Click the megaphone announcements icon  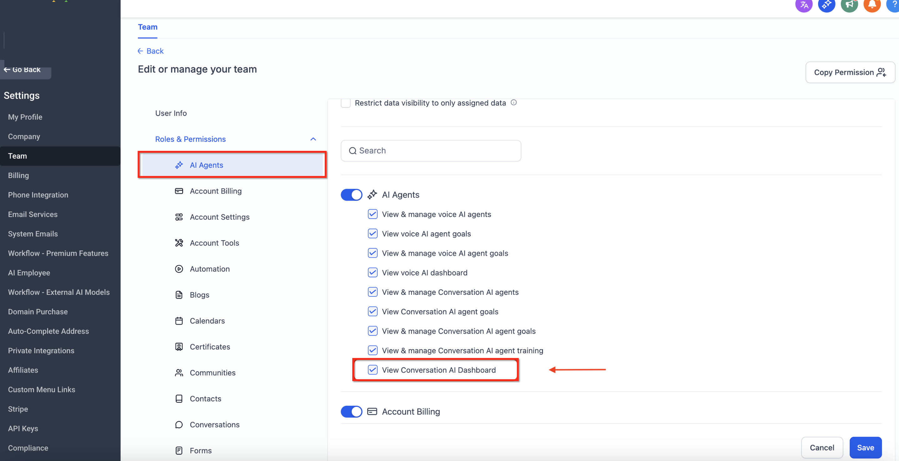click(849, 5)
